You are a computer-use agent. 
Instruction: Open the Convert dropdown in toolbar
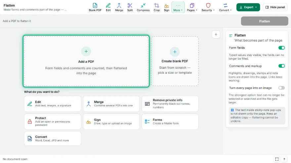pyautogui.click(x=225, y=7)
